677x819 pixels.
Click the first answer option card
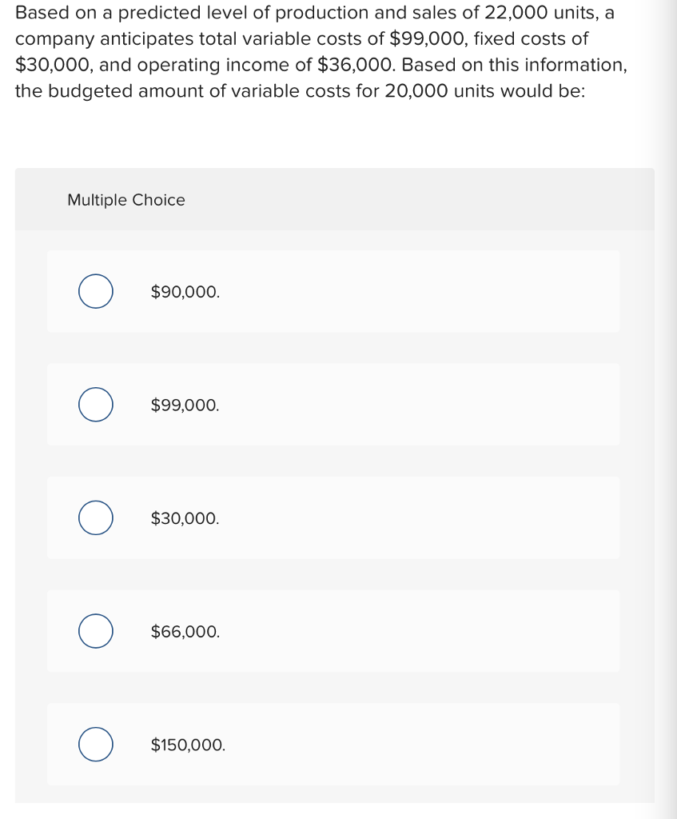tap(333, 291)
